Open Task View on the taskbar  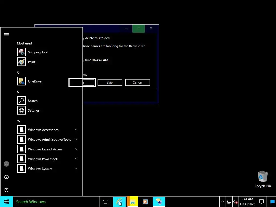click(106, 202)
